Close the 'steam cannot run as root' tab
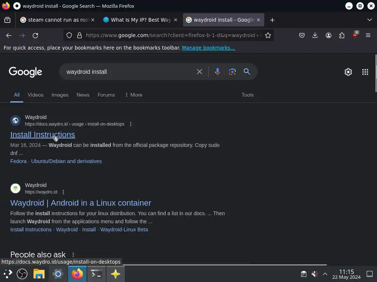The height and width of the screenshot is (282, 377). (93, 20)
